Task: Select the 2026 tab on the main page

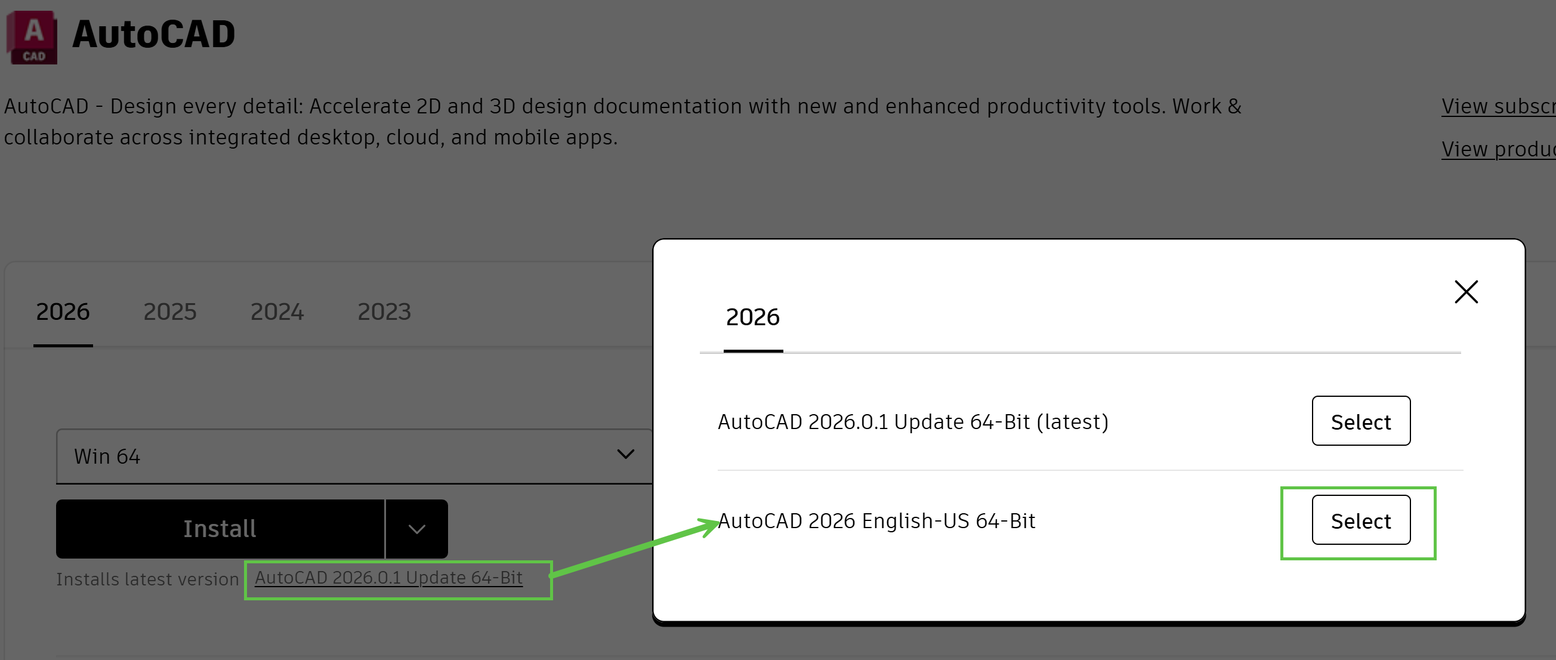Action: (63, 312)
